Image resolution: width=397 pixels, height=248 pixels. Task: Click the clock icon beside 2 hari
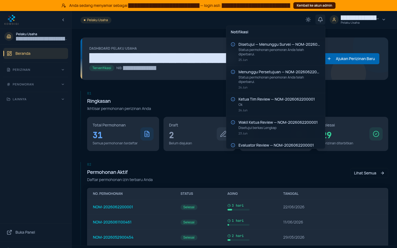229,236
